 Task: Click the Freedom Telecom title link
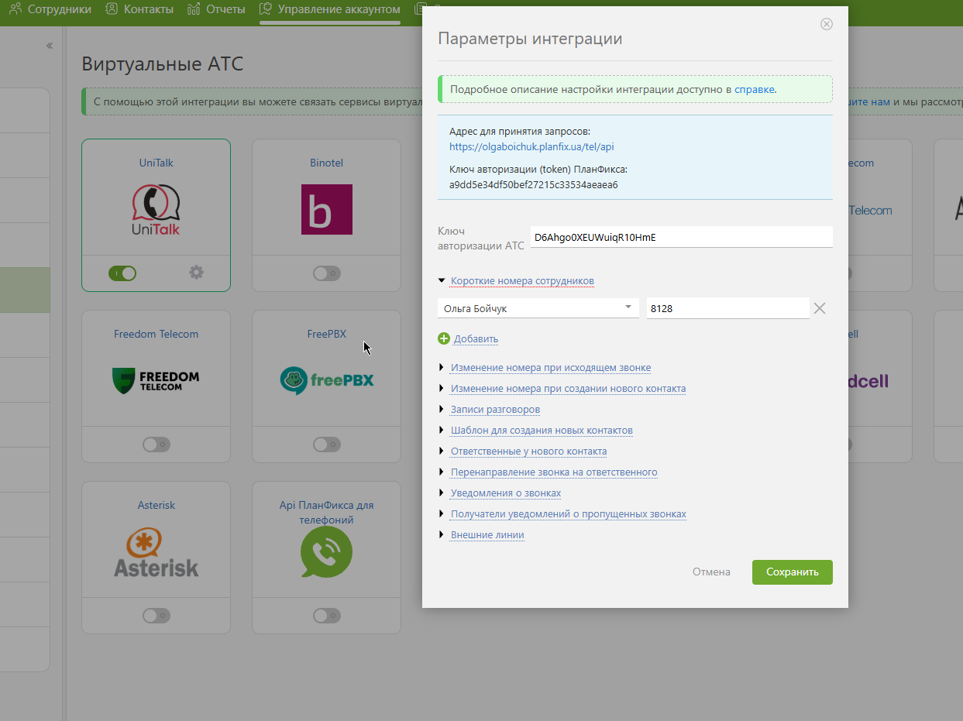(156, 335)
